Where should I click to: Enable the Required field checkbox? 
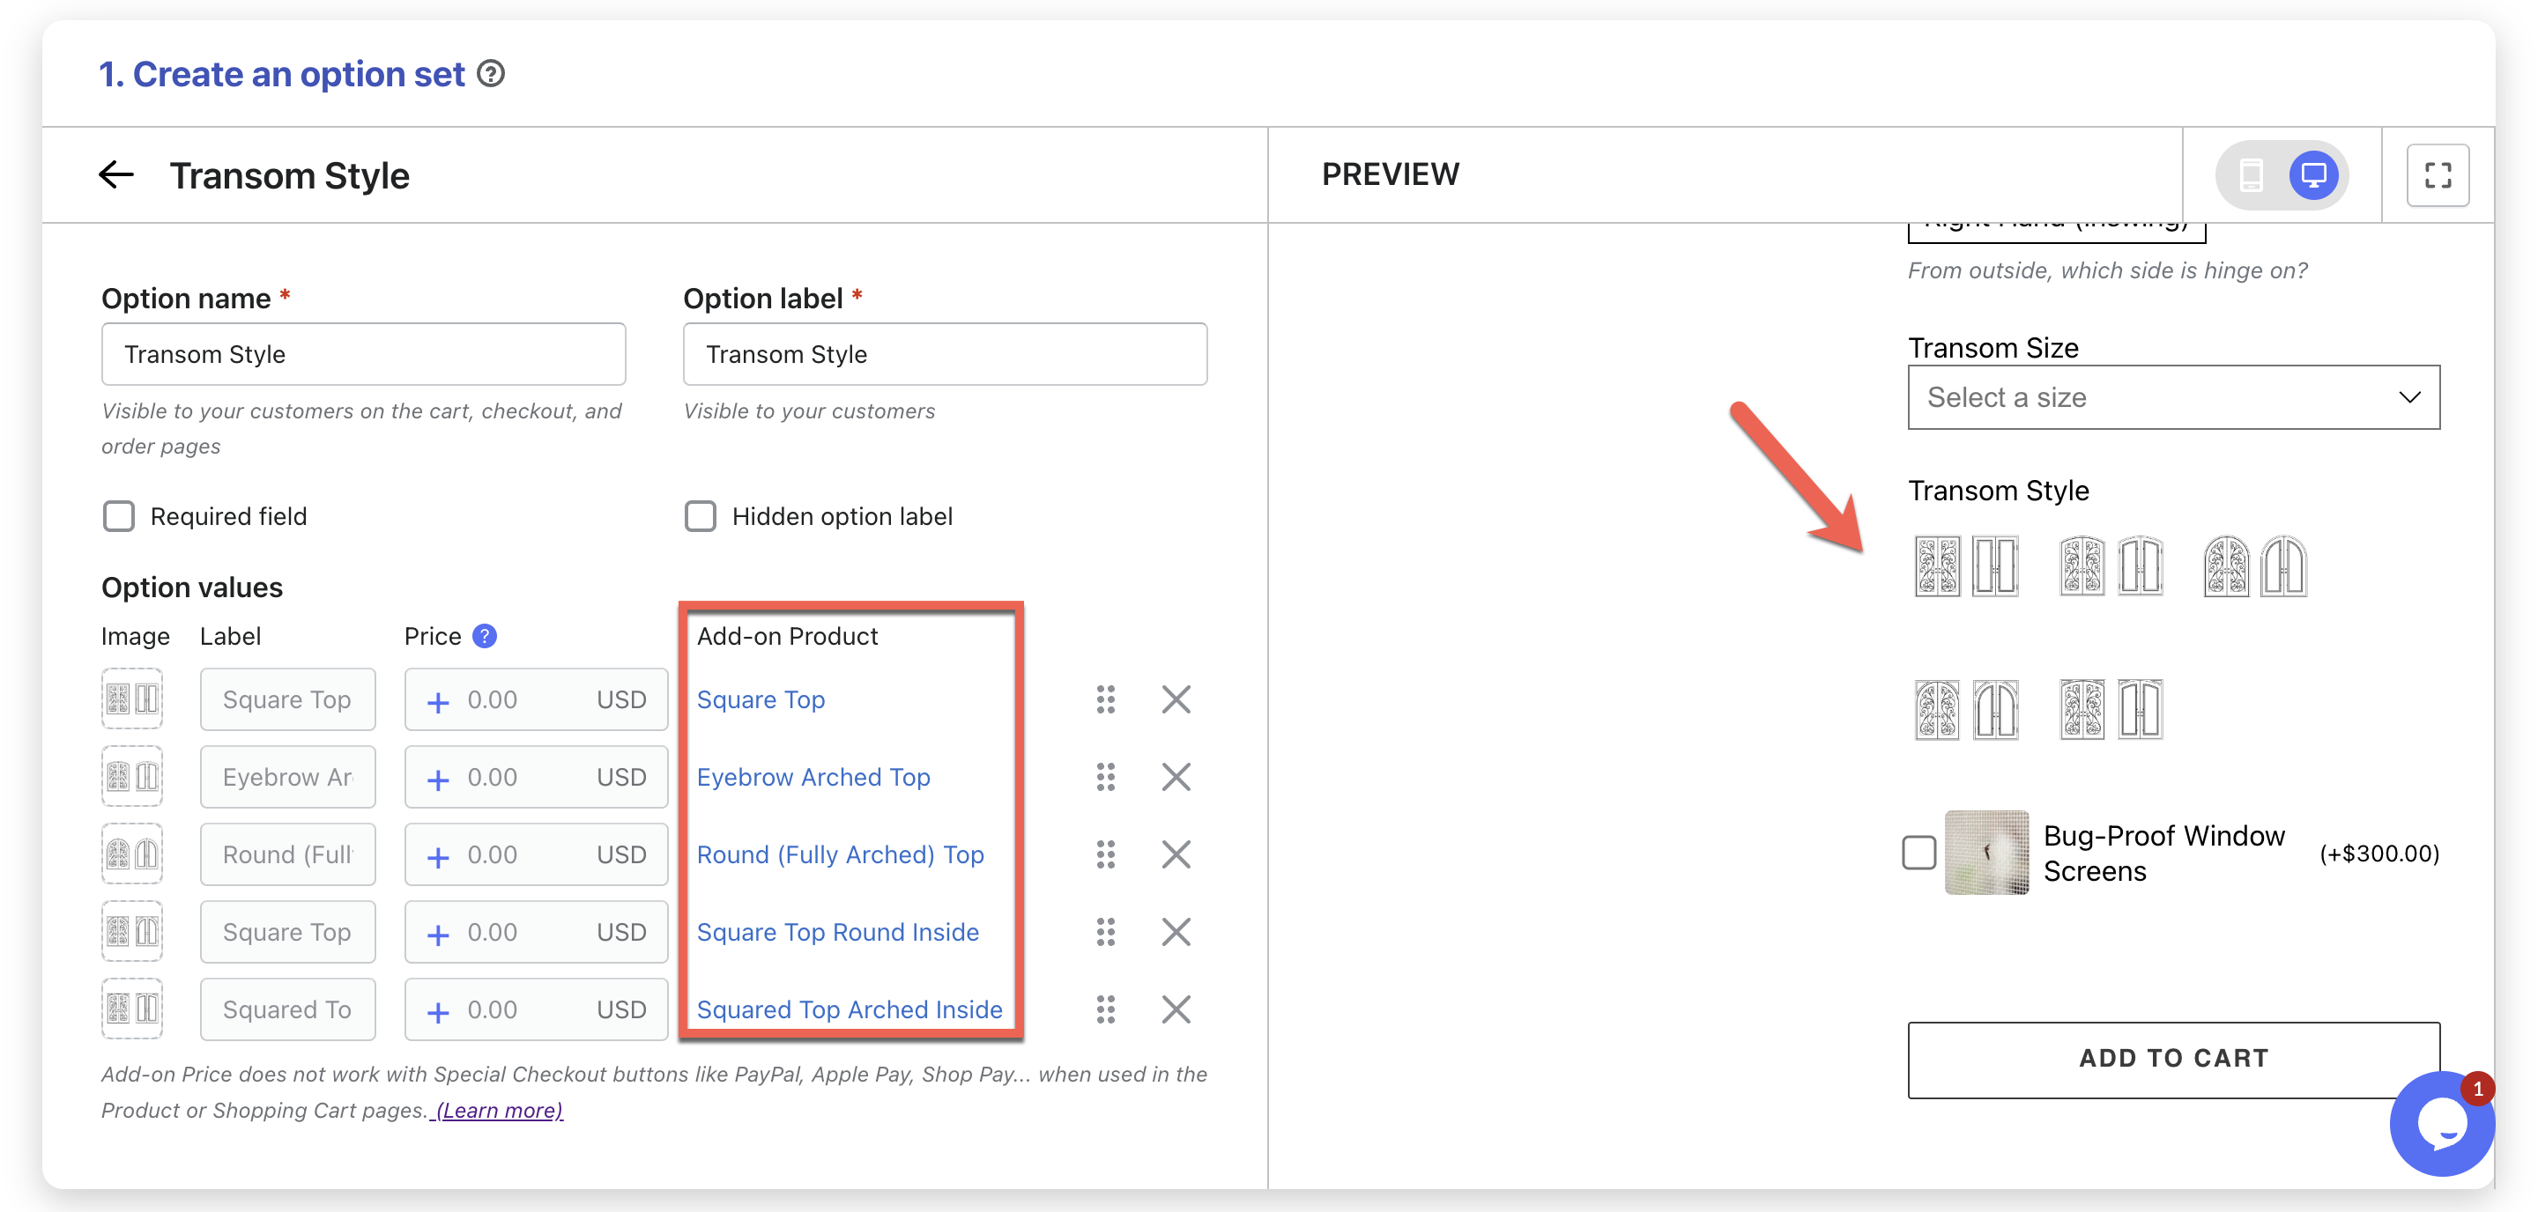click(x=118, y=516)
